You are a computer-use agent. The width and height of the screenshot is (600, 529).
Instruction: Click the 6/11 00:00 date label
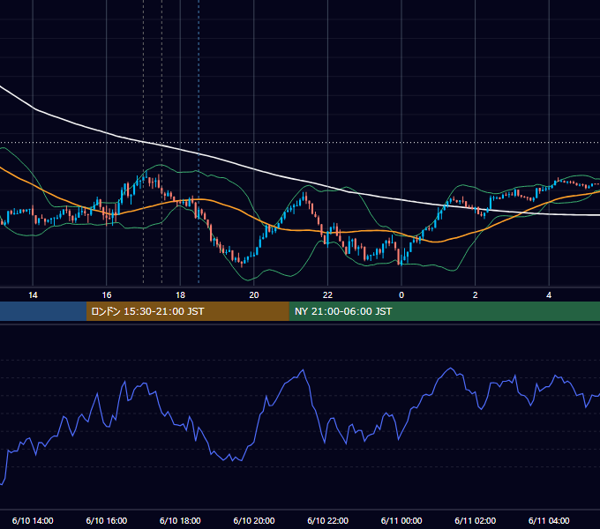pos(401,520)
